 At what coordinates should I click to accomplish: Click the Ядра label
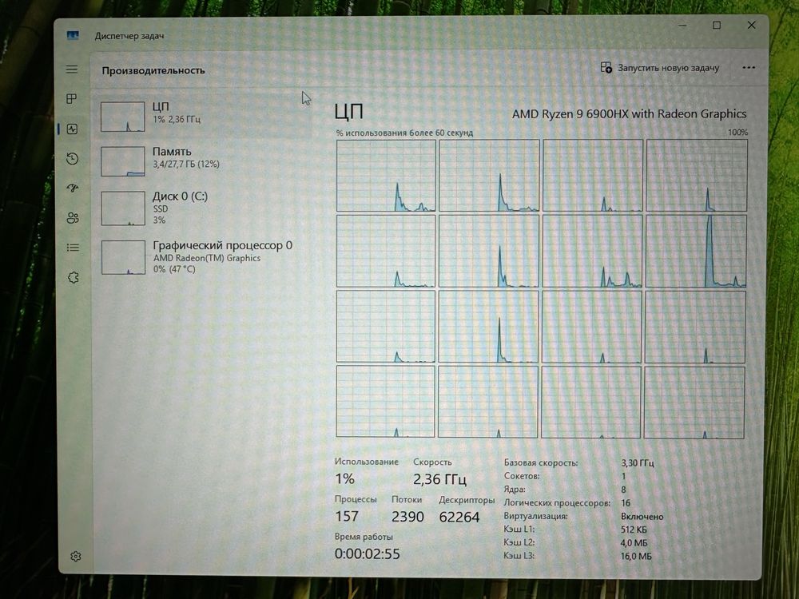(x=515, y=489)
